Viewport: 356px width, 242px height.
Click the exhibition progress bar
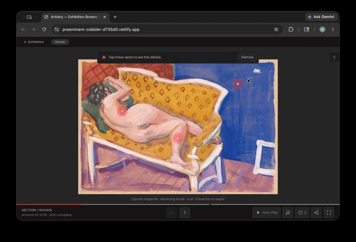point(178,205)
